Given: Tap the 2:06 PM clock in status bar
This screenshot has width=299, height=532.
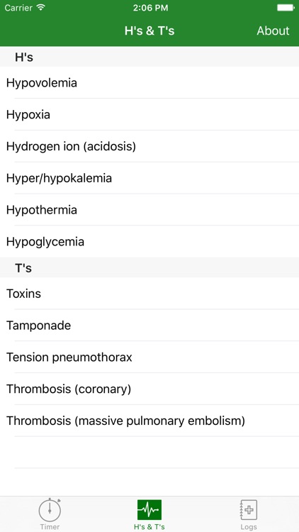Looking at the screenshot, I should [x=150, y=8].
